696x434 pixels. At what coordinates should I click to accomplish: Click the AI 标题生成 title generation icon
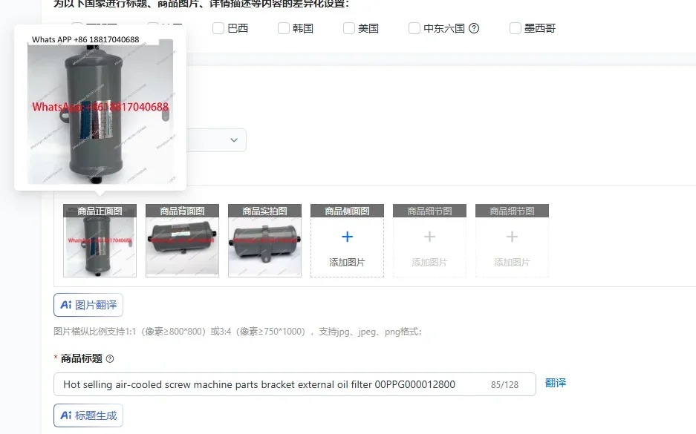point(88,416)
